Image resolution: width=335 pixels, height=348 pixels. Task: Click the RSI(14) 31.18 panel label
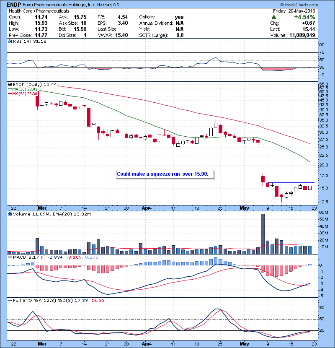pos(29,41)
